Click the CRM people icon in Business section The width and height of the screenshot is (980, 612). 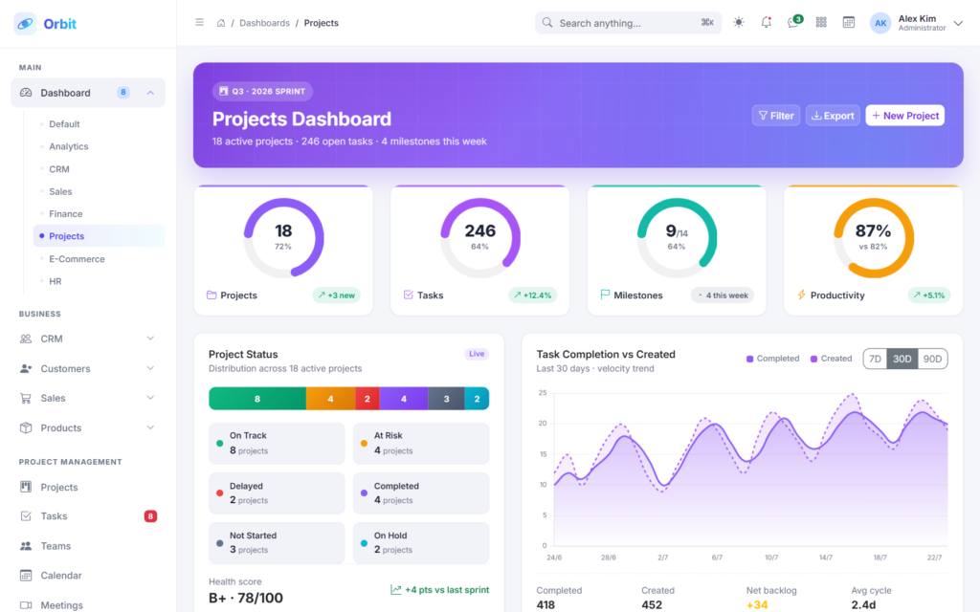[x=26, y=339]
